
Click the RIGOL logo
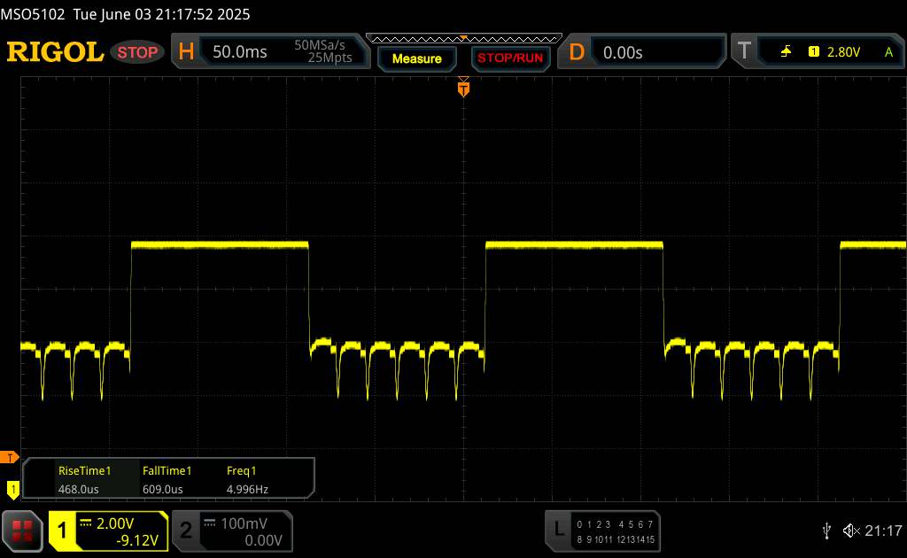[x=55, y=52]
